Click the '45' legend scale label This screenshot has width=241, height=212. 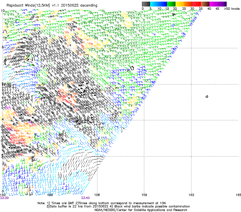pyautogui.click(x=217, y=9)
